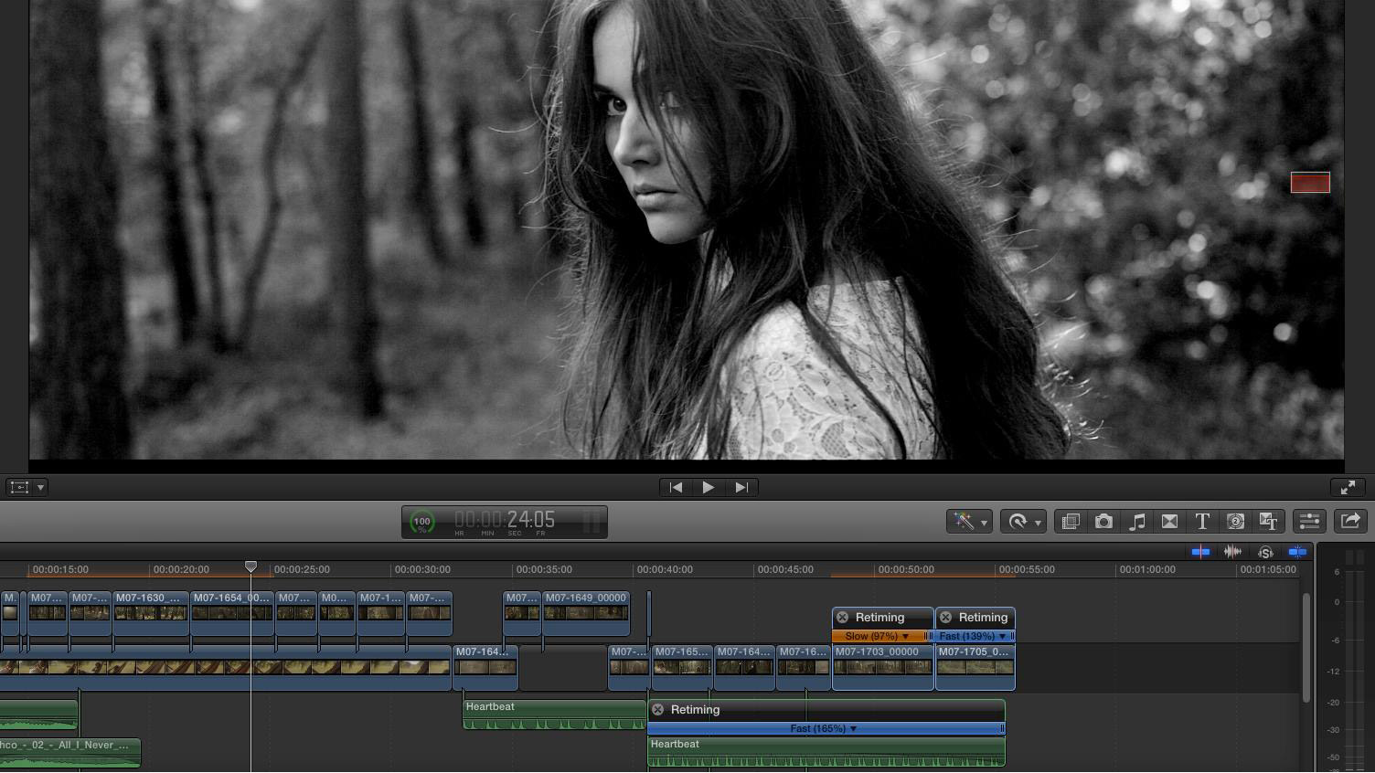Open the Effects browser
Viewport: 1375px width, 773px height.
click(x=1071, y=522)
